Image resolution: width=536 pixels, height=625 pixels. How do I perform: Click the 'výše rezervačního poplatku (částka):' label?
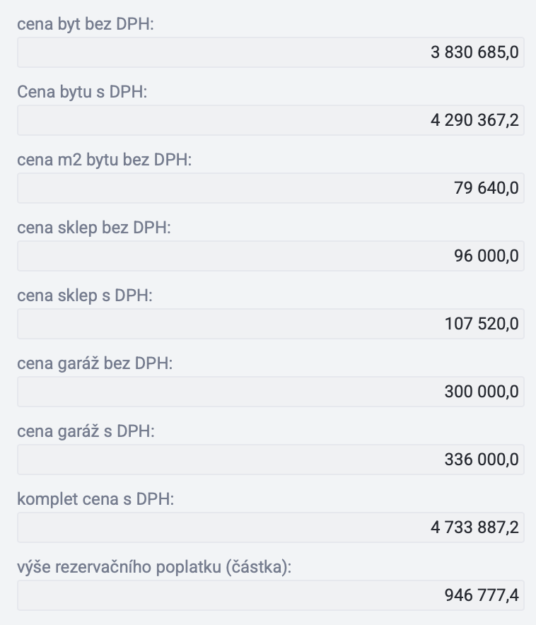154,567
